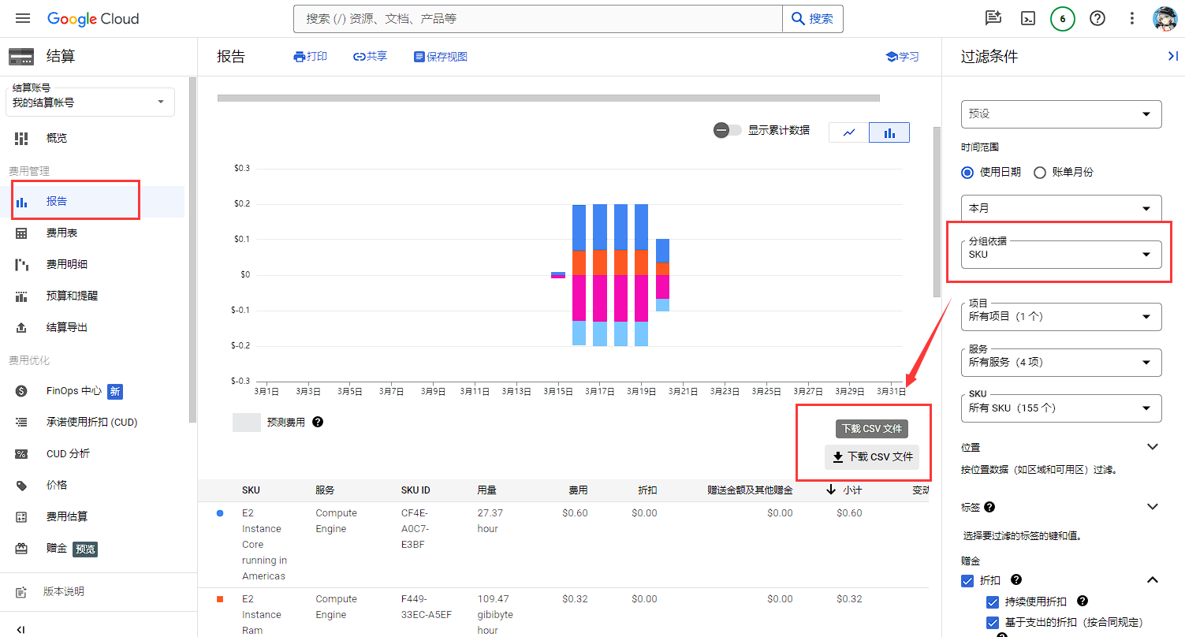Open the 项目 所有项目 dropdown
The height and width of the screenshot is (637, 1185).
1061,316
